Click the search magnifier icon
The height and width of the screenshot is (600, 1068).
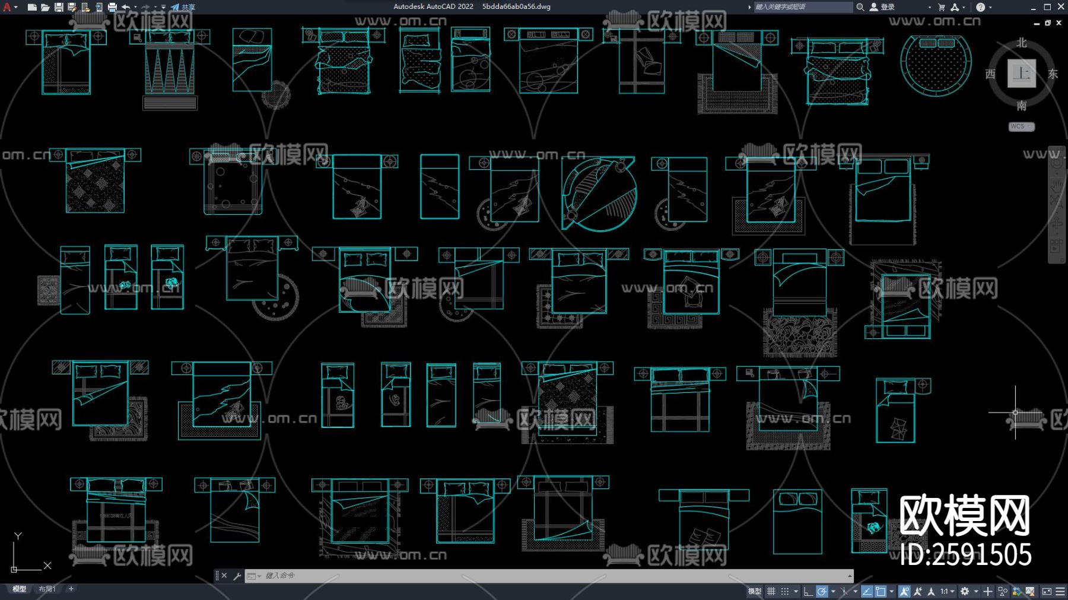coord(860,7)
